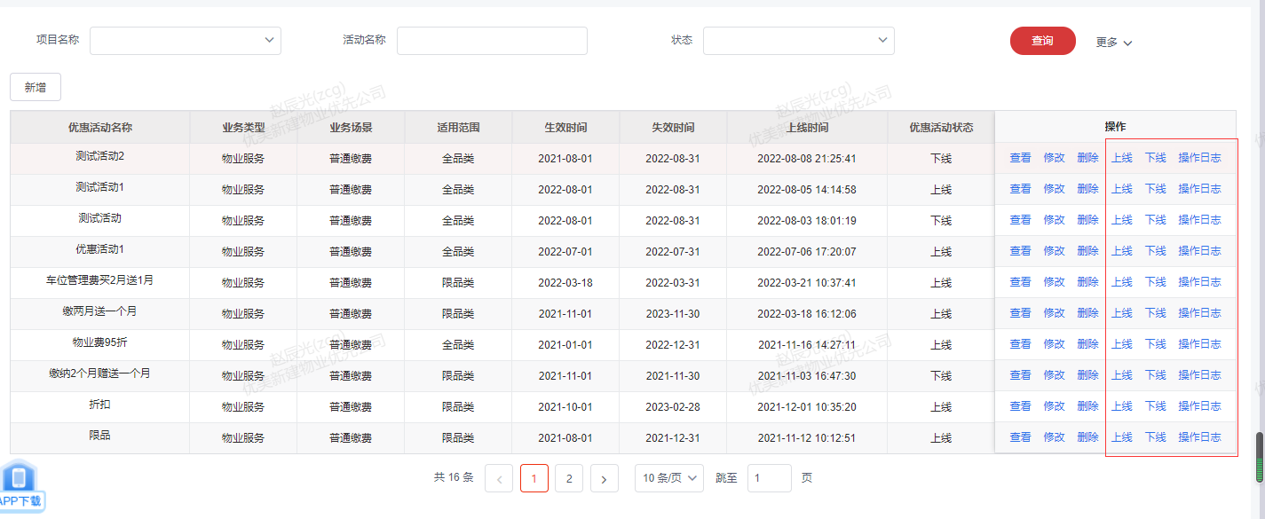This screenshot has height=519, width=1265.
Task: Select page 2 in pagination
Action: pyautogui.click(x=569, y=479)
